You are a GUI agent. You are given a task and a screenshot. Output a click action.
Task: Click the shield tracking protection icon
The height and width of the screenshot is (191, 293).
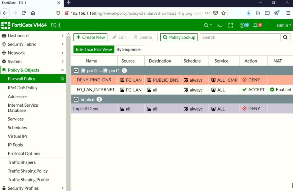pos(58,13)
